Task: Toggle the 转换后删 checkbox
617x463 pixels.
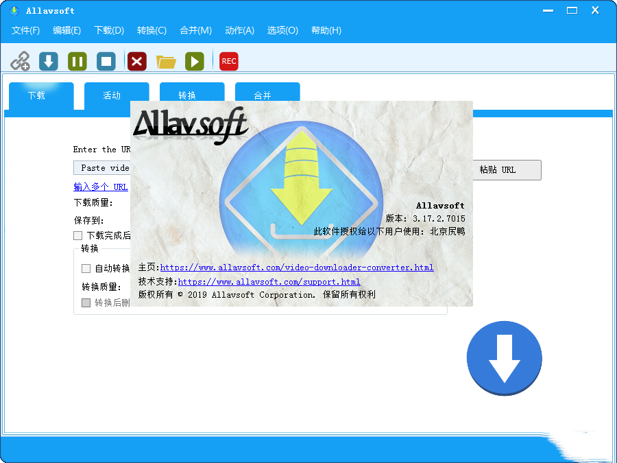Action: point(86,302)
